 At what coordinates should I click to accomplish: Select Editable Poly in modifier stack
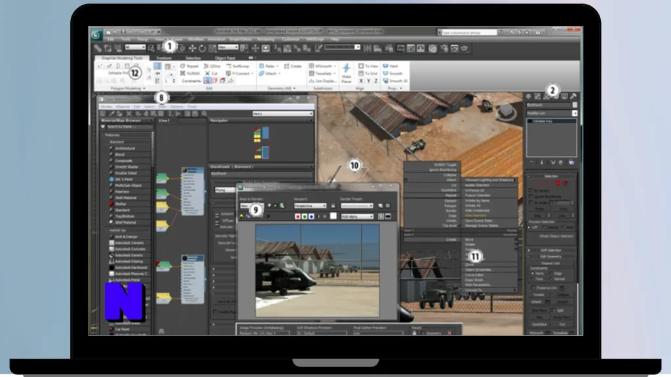[x=552, y=121]
